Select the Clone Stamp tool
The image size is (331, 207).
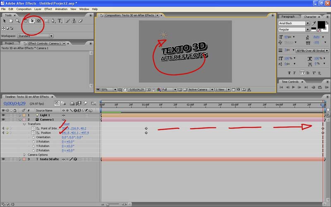pyautogui.click(x=74, y=21)
